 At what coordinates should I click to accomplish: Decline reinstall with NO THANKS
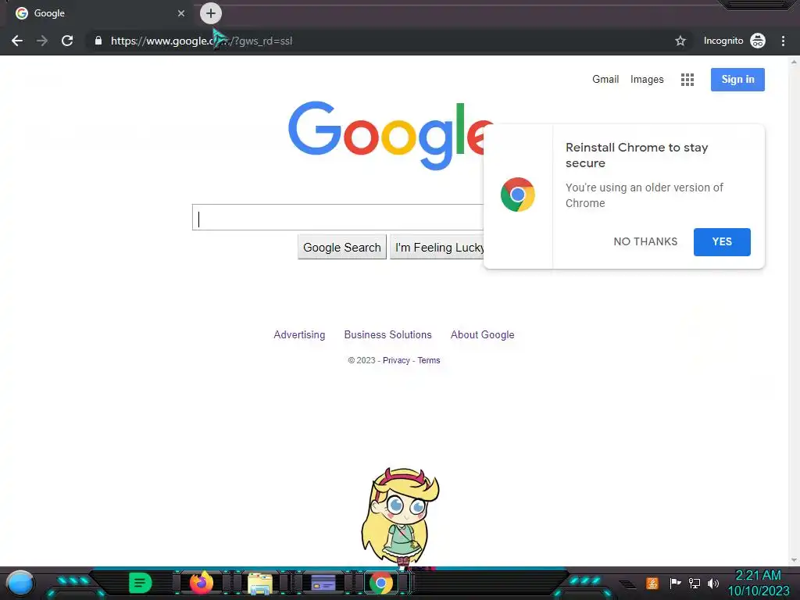click(x=645, y=242)
